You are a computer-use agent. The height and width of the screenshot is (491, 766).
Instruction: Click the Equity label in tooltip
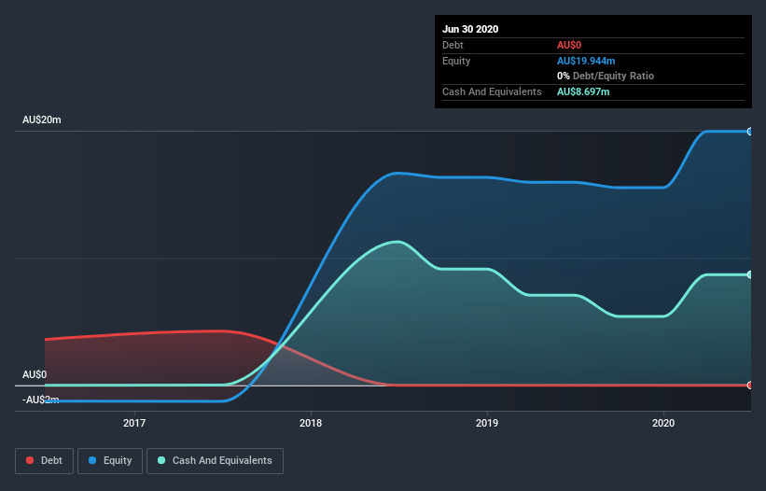[x=456, y=61]
